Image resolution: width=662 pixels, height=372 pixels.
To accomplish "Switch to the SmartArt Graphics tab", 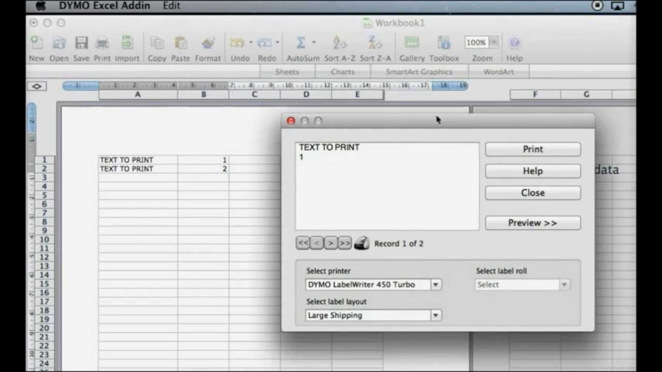I will coord(419,72).
